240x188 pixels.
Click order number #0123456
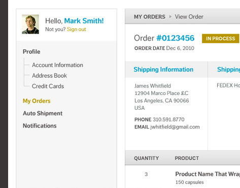(x=176, y=38)
